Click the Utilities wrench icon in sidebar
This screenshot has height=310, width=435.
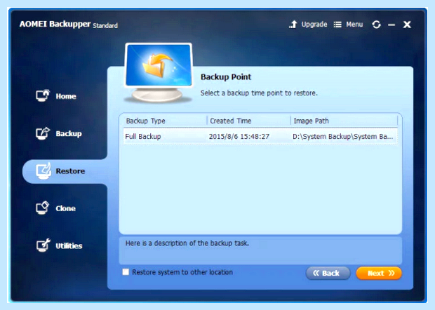click(x=43, y=245)
